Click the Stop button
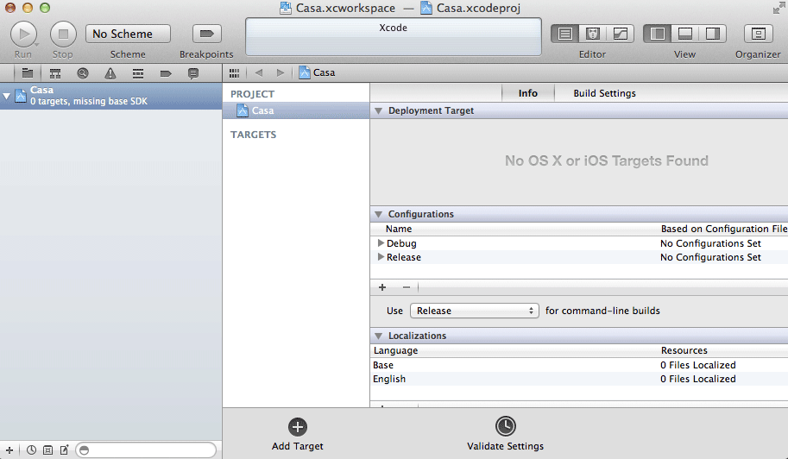The height and width of the screenshot is (459, 788). 63,34
